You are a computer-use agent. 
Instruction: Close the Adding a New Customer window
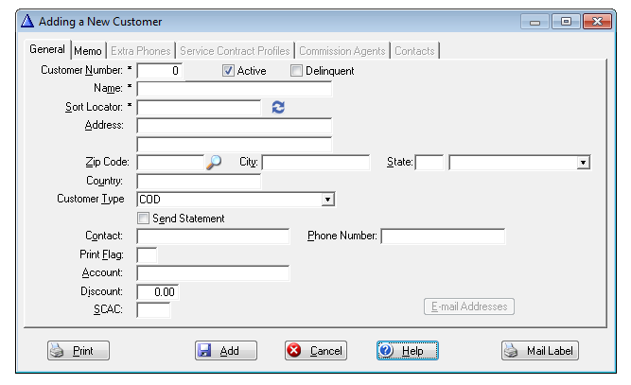coord(596,21)
